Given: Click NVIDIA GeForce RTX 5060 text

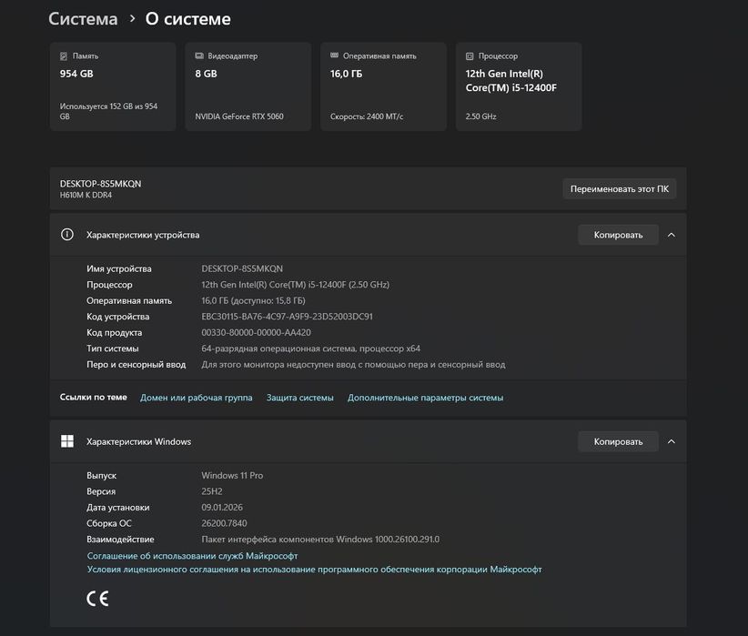Looking at the screenshot, I should [x=239, y=116].
